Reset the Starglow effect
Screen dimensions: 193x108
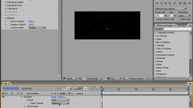point(54,97)
